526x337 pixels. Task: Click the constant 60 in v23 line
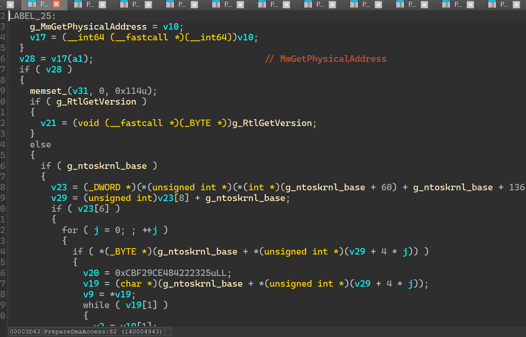tap(387, 187)
